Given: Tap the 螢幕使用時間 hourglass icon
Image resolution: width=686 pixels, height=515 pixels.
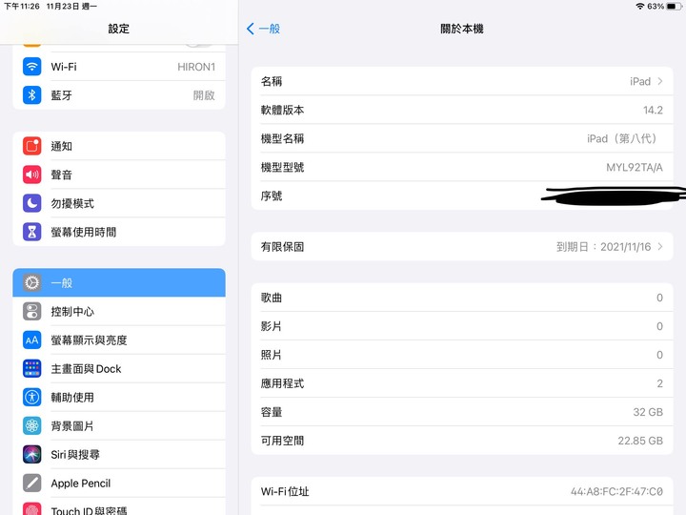Looking at the screenshot, I should click(x=32, y=232).
